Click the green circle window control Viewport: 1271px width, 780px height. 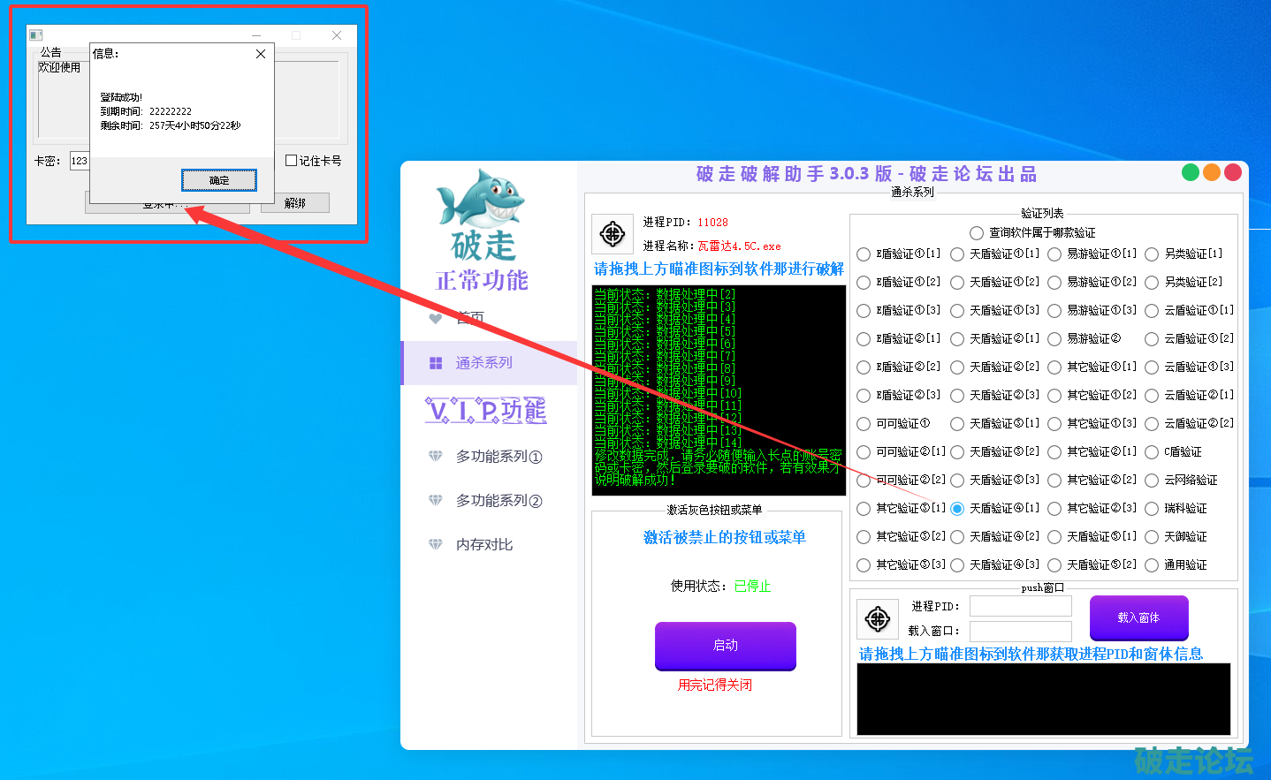[1191, 172]
